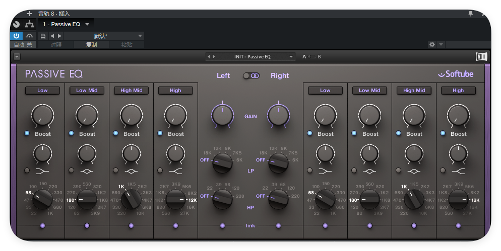Click the NI logo icon
The image size is (501, 251).
tap(481, 57)
